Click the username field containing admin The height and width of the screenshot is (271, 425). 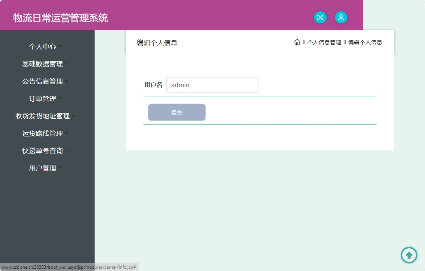212,85
